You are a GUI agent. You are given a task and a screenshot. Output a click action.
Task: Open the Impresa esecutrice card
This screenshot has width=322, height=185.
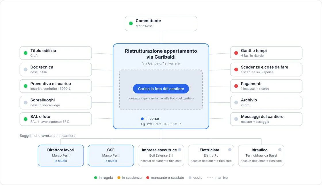[x=161, y=155]
